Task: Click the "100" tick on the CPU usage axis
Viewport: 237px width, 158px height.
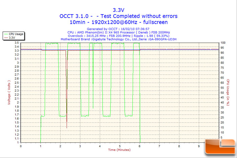Action: pyautogui.click(x=223, y=43)
